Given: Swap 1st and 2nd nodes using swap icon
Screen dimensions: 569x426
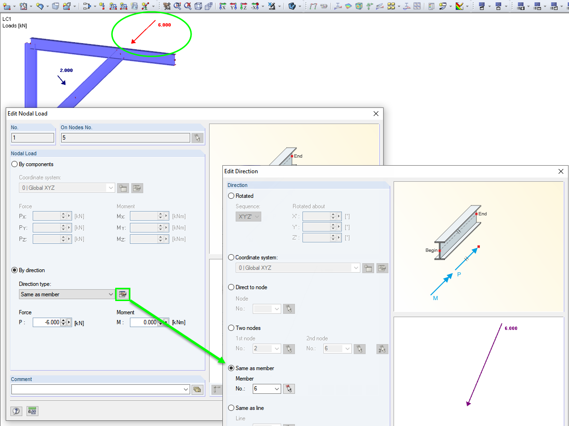Looking at the screenshot, I should coord(382,349).
